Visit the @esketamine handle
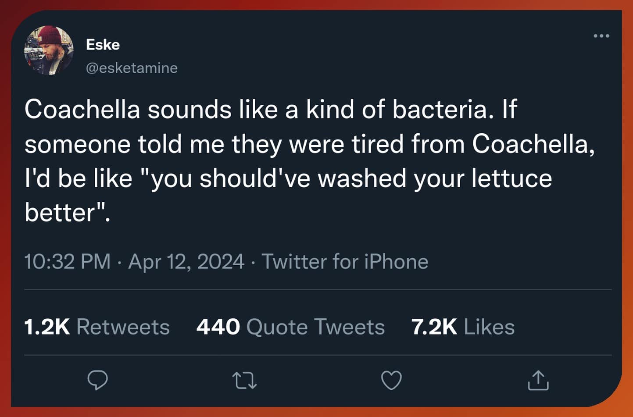This screenshot has height=417, width=633. point(132,68)
